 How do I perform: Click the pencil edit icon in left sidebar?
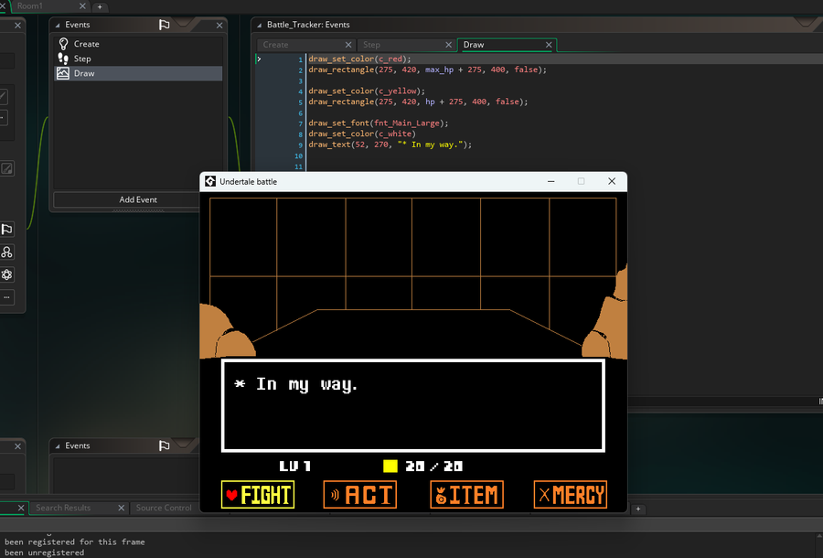6,168
